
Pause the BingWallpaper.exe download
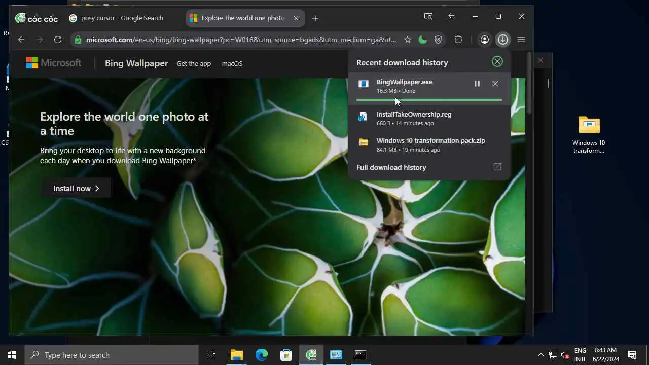477,84
